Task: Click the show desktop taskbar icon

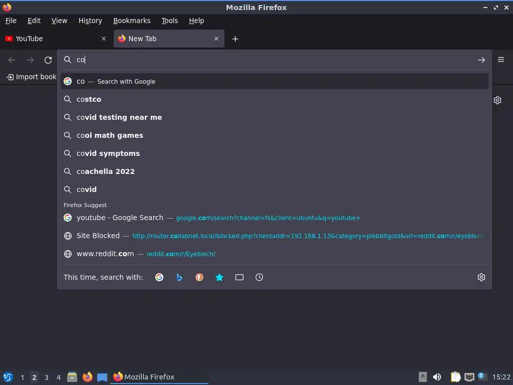Action: coord(102,377)
